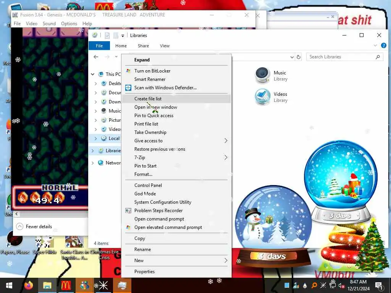Choose God Mode in the context menu
Viewport: 391px width, 293px height.
point(176,193)
